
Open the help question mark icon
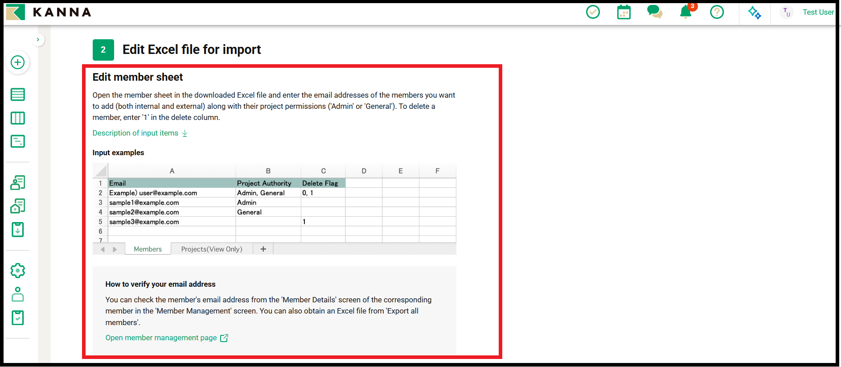pos(717,12)
